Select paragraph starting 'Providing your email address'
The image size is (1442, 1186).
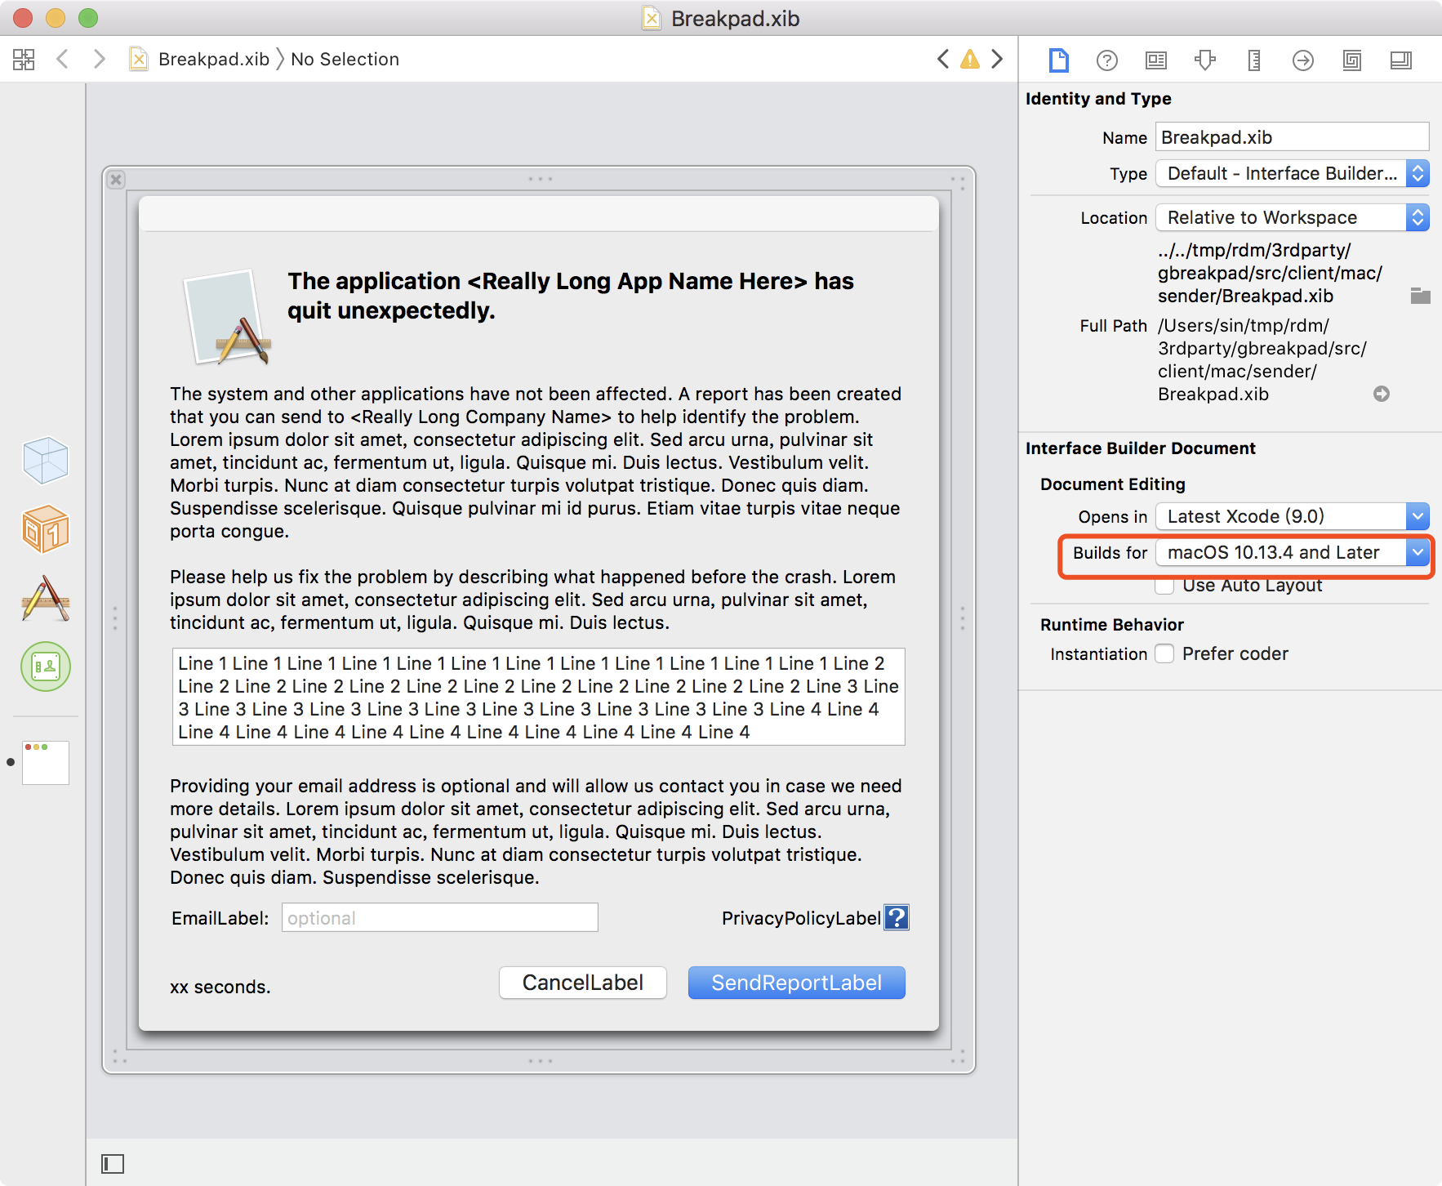[536, 832]
